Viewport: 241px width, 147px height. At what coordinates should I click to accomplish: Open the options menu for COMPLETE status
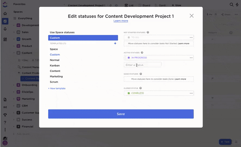pyautogui.click(x=191, y=93)
